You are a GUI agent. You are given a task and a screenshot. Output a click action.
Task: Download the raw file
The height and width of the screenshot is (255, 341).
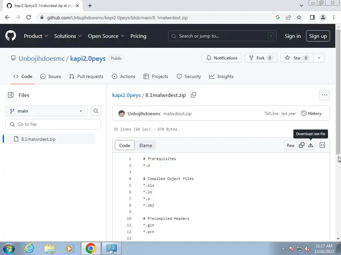tap(311, 145)
